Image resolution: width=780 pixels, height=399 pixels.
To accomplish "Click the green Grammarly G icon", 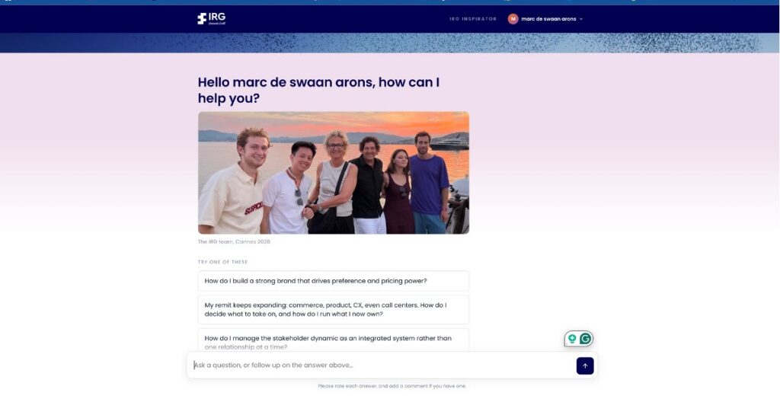I will tap(586, 339).
